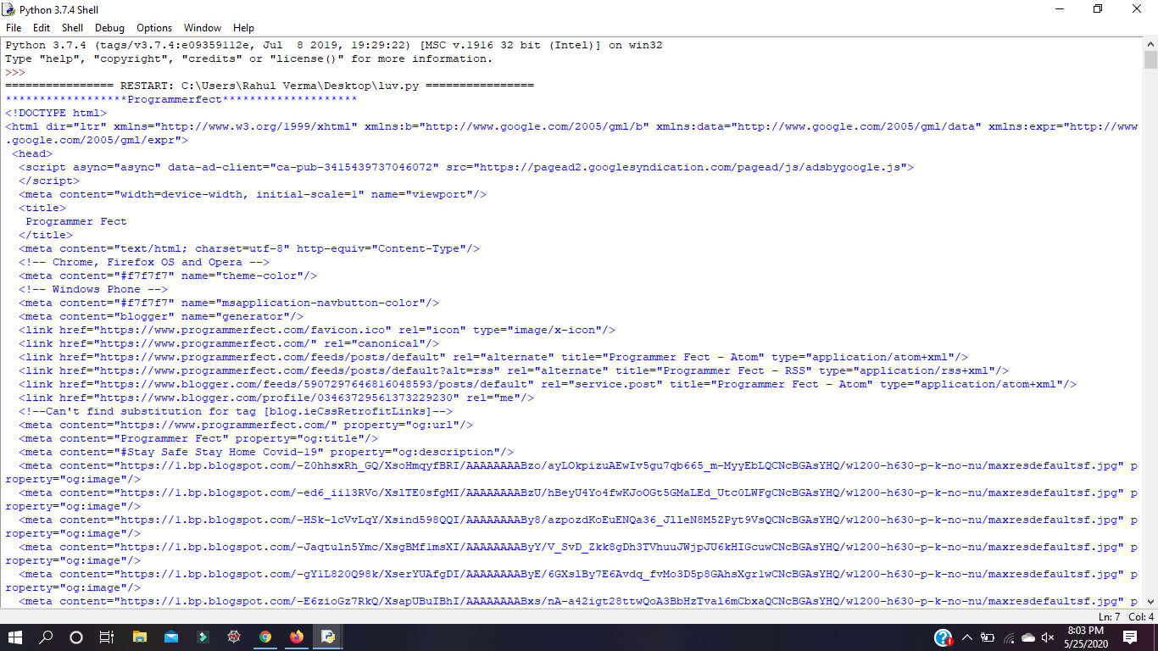
Task: Open the Help menu
Action: pyautogui.click(x=243, y=28)
